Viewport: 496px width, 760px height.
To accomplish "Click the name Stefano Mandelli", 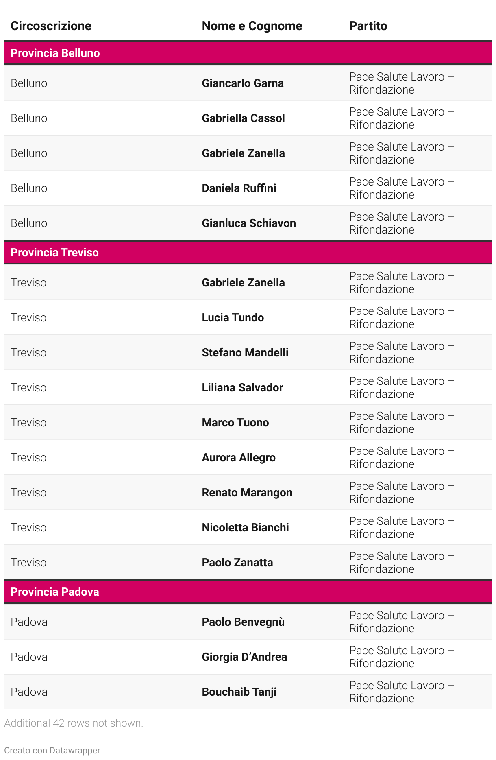I will [245, 353].
